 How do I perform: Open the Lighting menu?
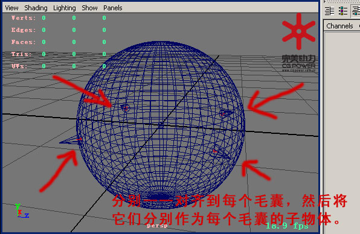coord(64,8)
